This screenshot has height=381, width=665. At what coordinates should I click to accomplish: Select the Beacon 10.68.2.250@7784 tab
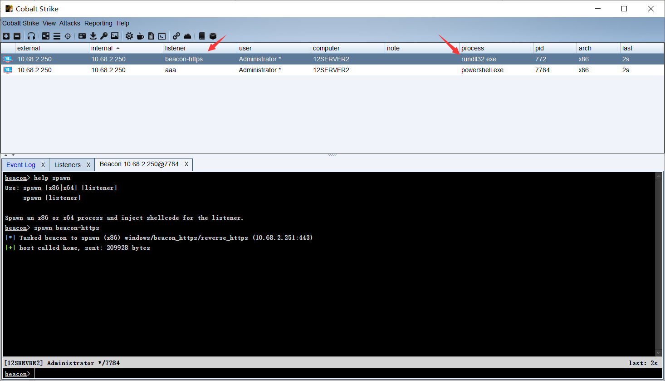coord(139,164)
